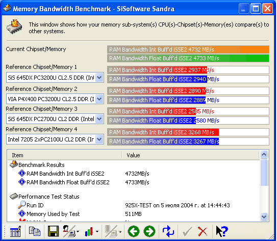Select the SiS 645DX PC2700U CL2 DDR field

point(55,119)
